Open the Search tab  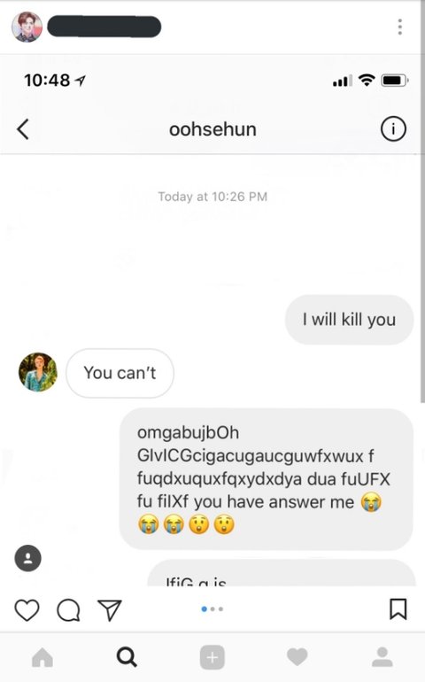tap(127, 657)
